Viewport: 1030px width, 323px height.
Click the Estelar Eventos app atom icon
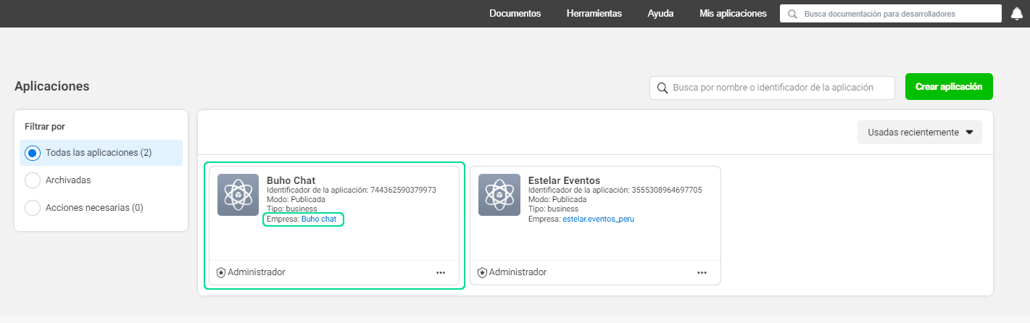pyautogui.click(x=499, y=195)
